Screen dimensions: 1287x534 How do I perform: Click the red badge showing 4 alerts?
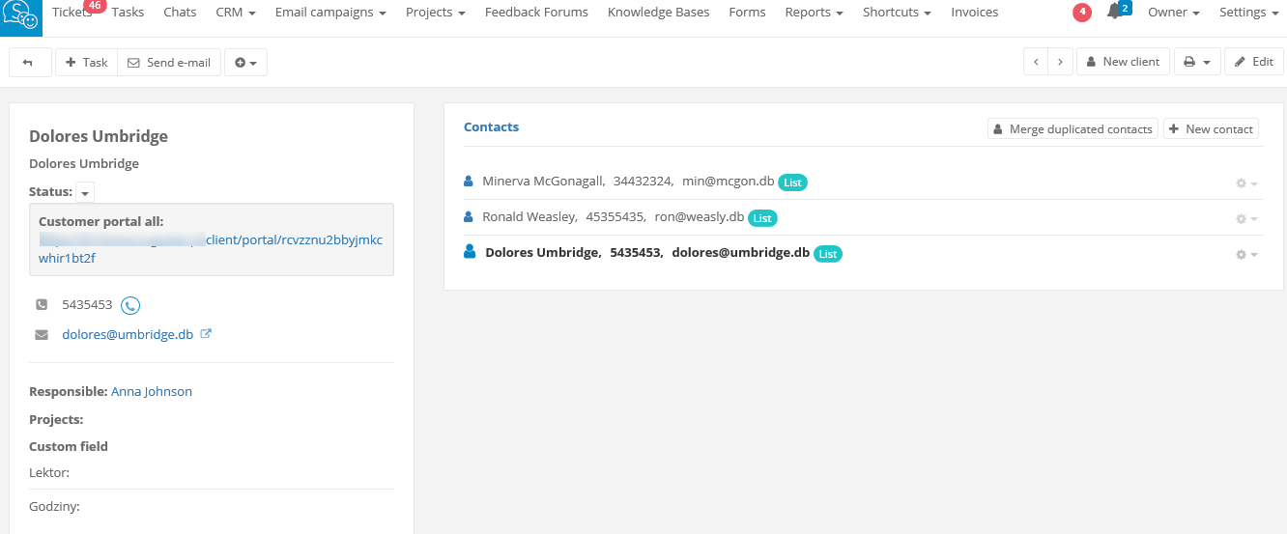click(1082, 13)
